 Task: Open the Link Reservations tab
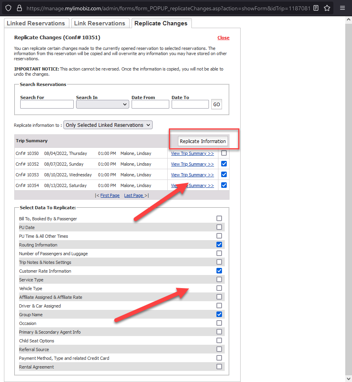point(99,23)
